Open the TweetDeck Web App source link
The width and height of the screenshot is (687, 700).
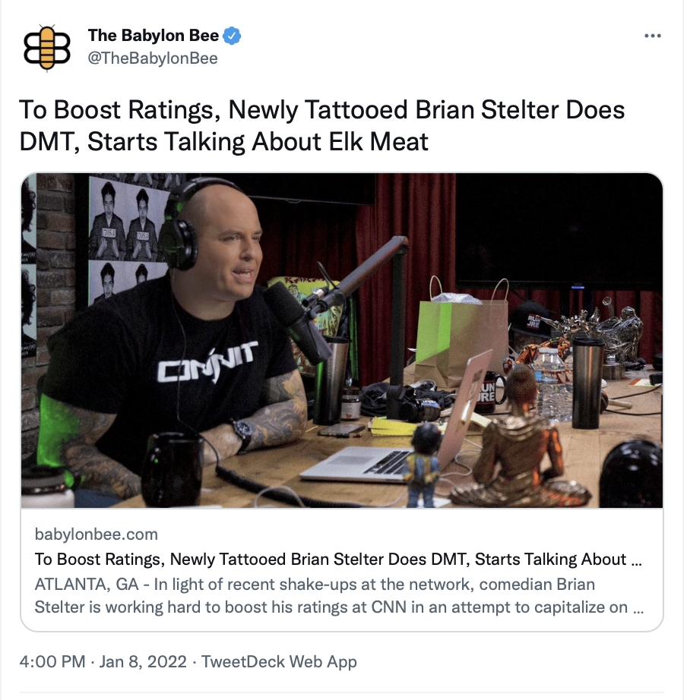pyautogui.click(x=279, y=661)
